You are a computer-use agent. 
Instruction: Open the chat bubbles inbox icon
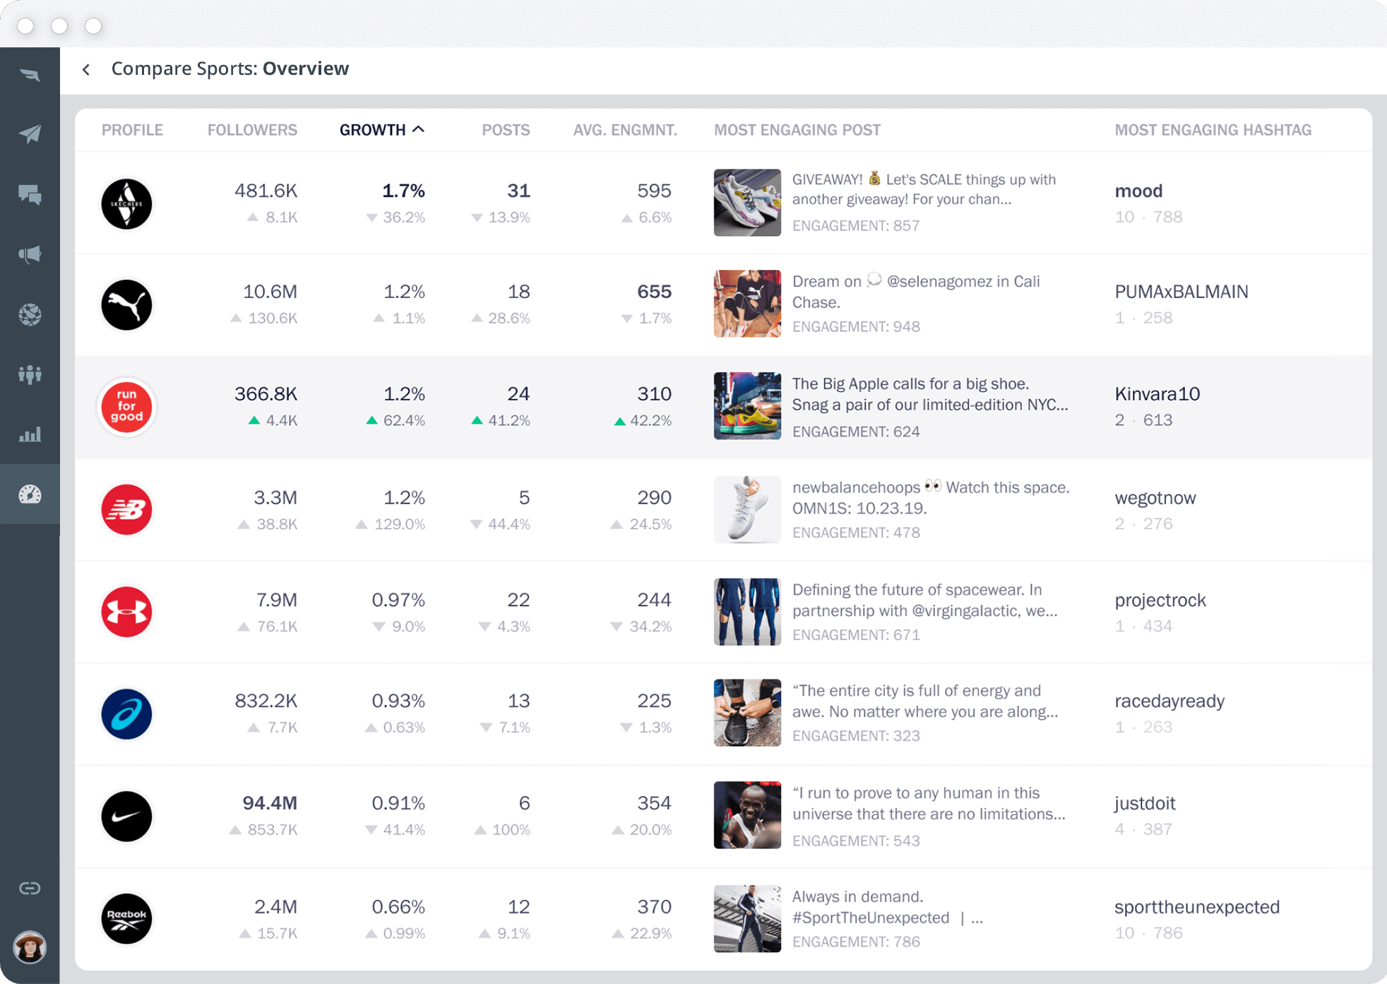(x=30, y=194)
